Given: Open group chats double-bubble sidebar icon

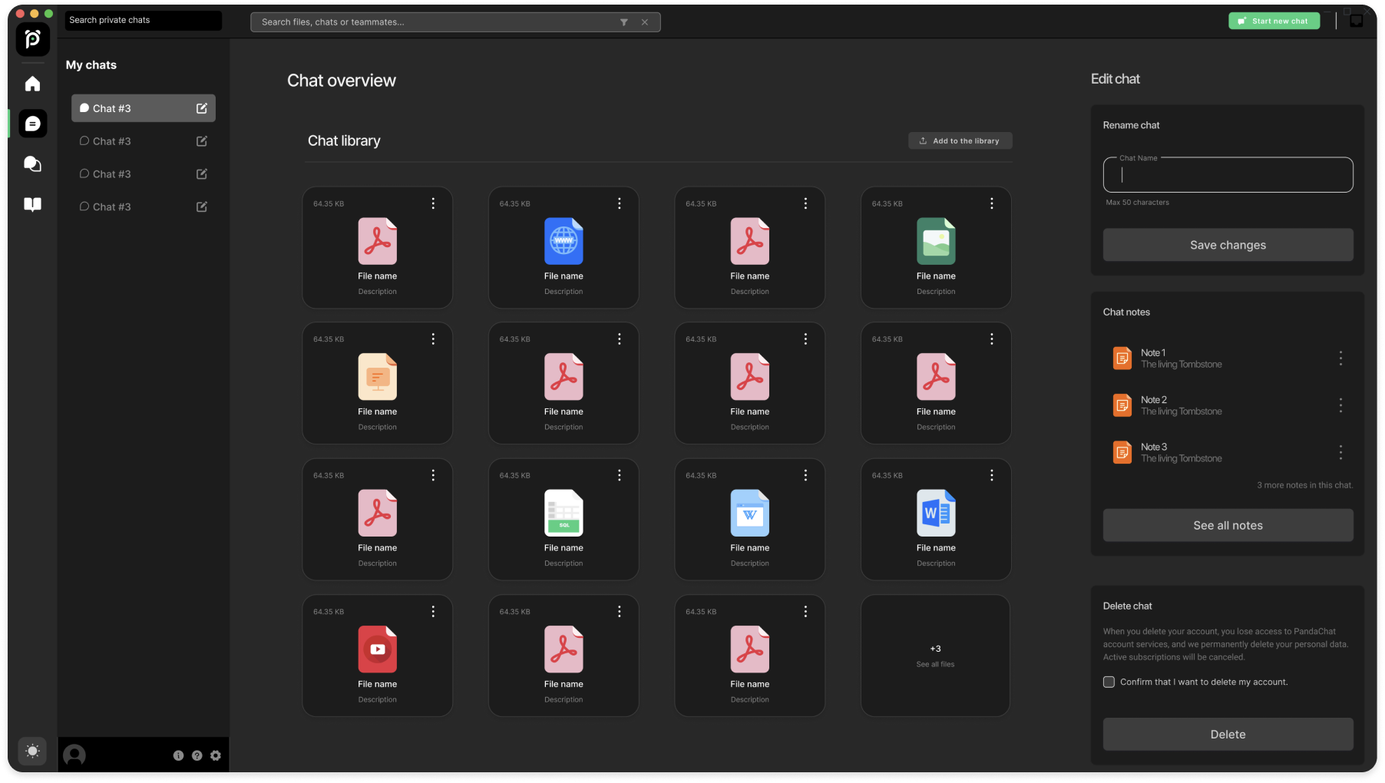Looking at the screenshot, I should click(32, 164).
